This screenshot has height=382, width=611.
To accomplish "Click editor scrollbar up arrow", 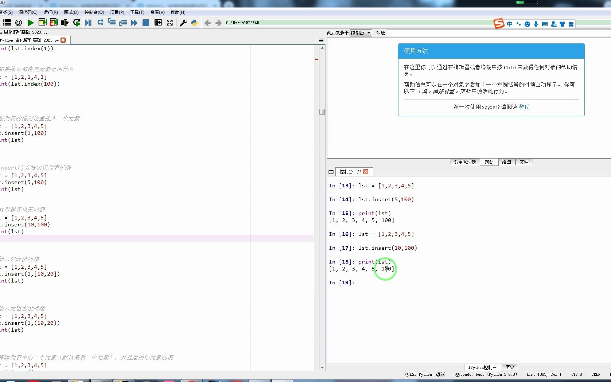I will [x=322, y=48].
